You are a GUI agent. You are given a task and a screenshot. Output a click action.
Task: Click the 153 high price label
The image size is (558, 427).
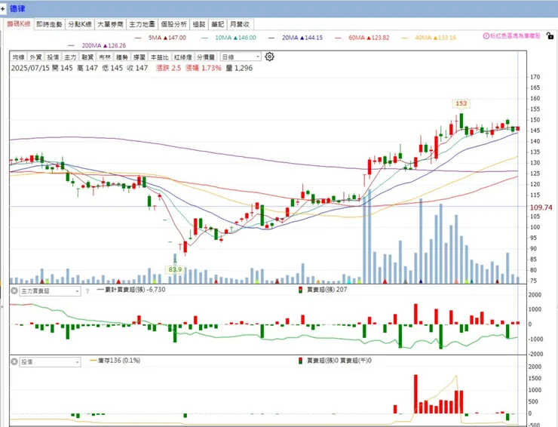click(x=461, y=103)
